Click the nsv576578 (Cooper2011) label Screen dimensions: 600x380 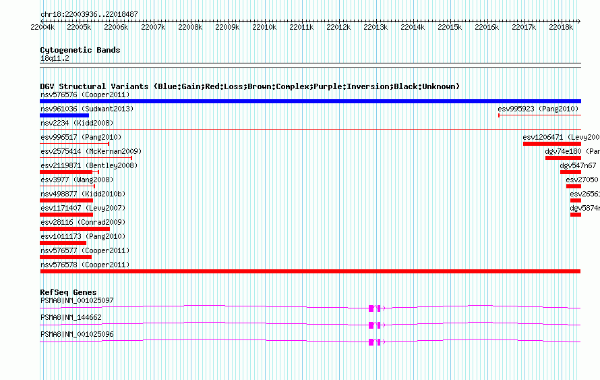point(85,265)
